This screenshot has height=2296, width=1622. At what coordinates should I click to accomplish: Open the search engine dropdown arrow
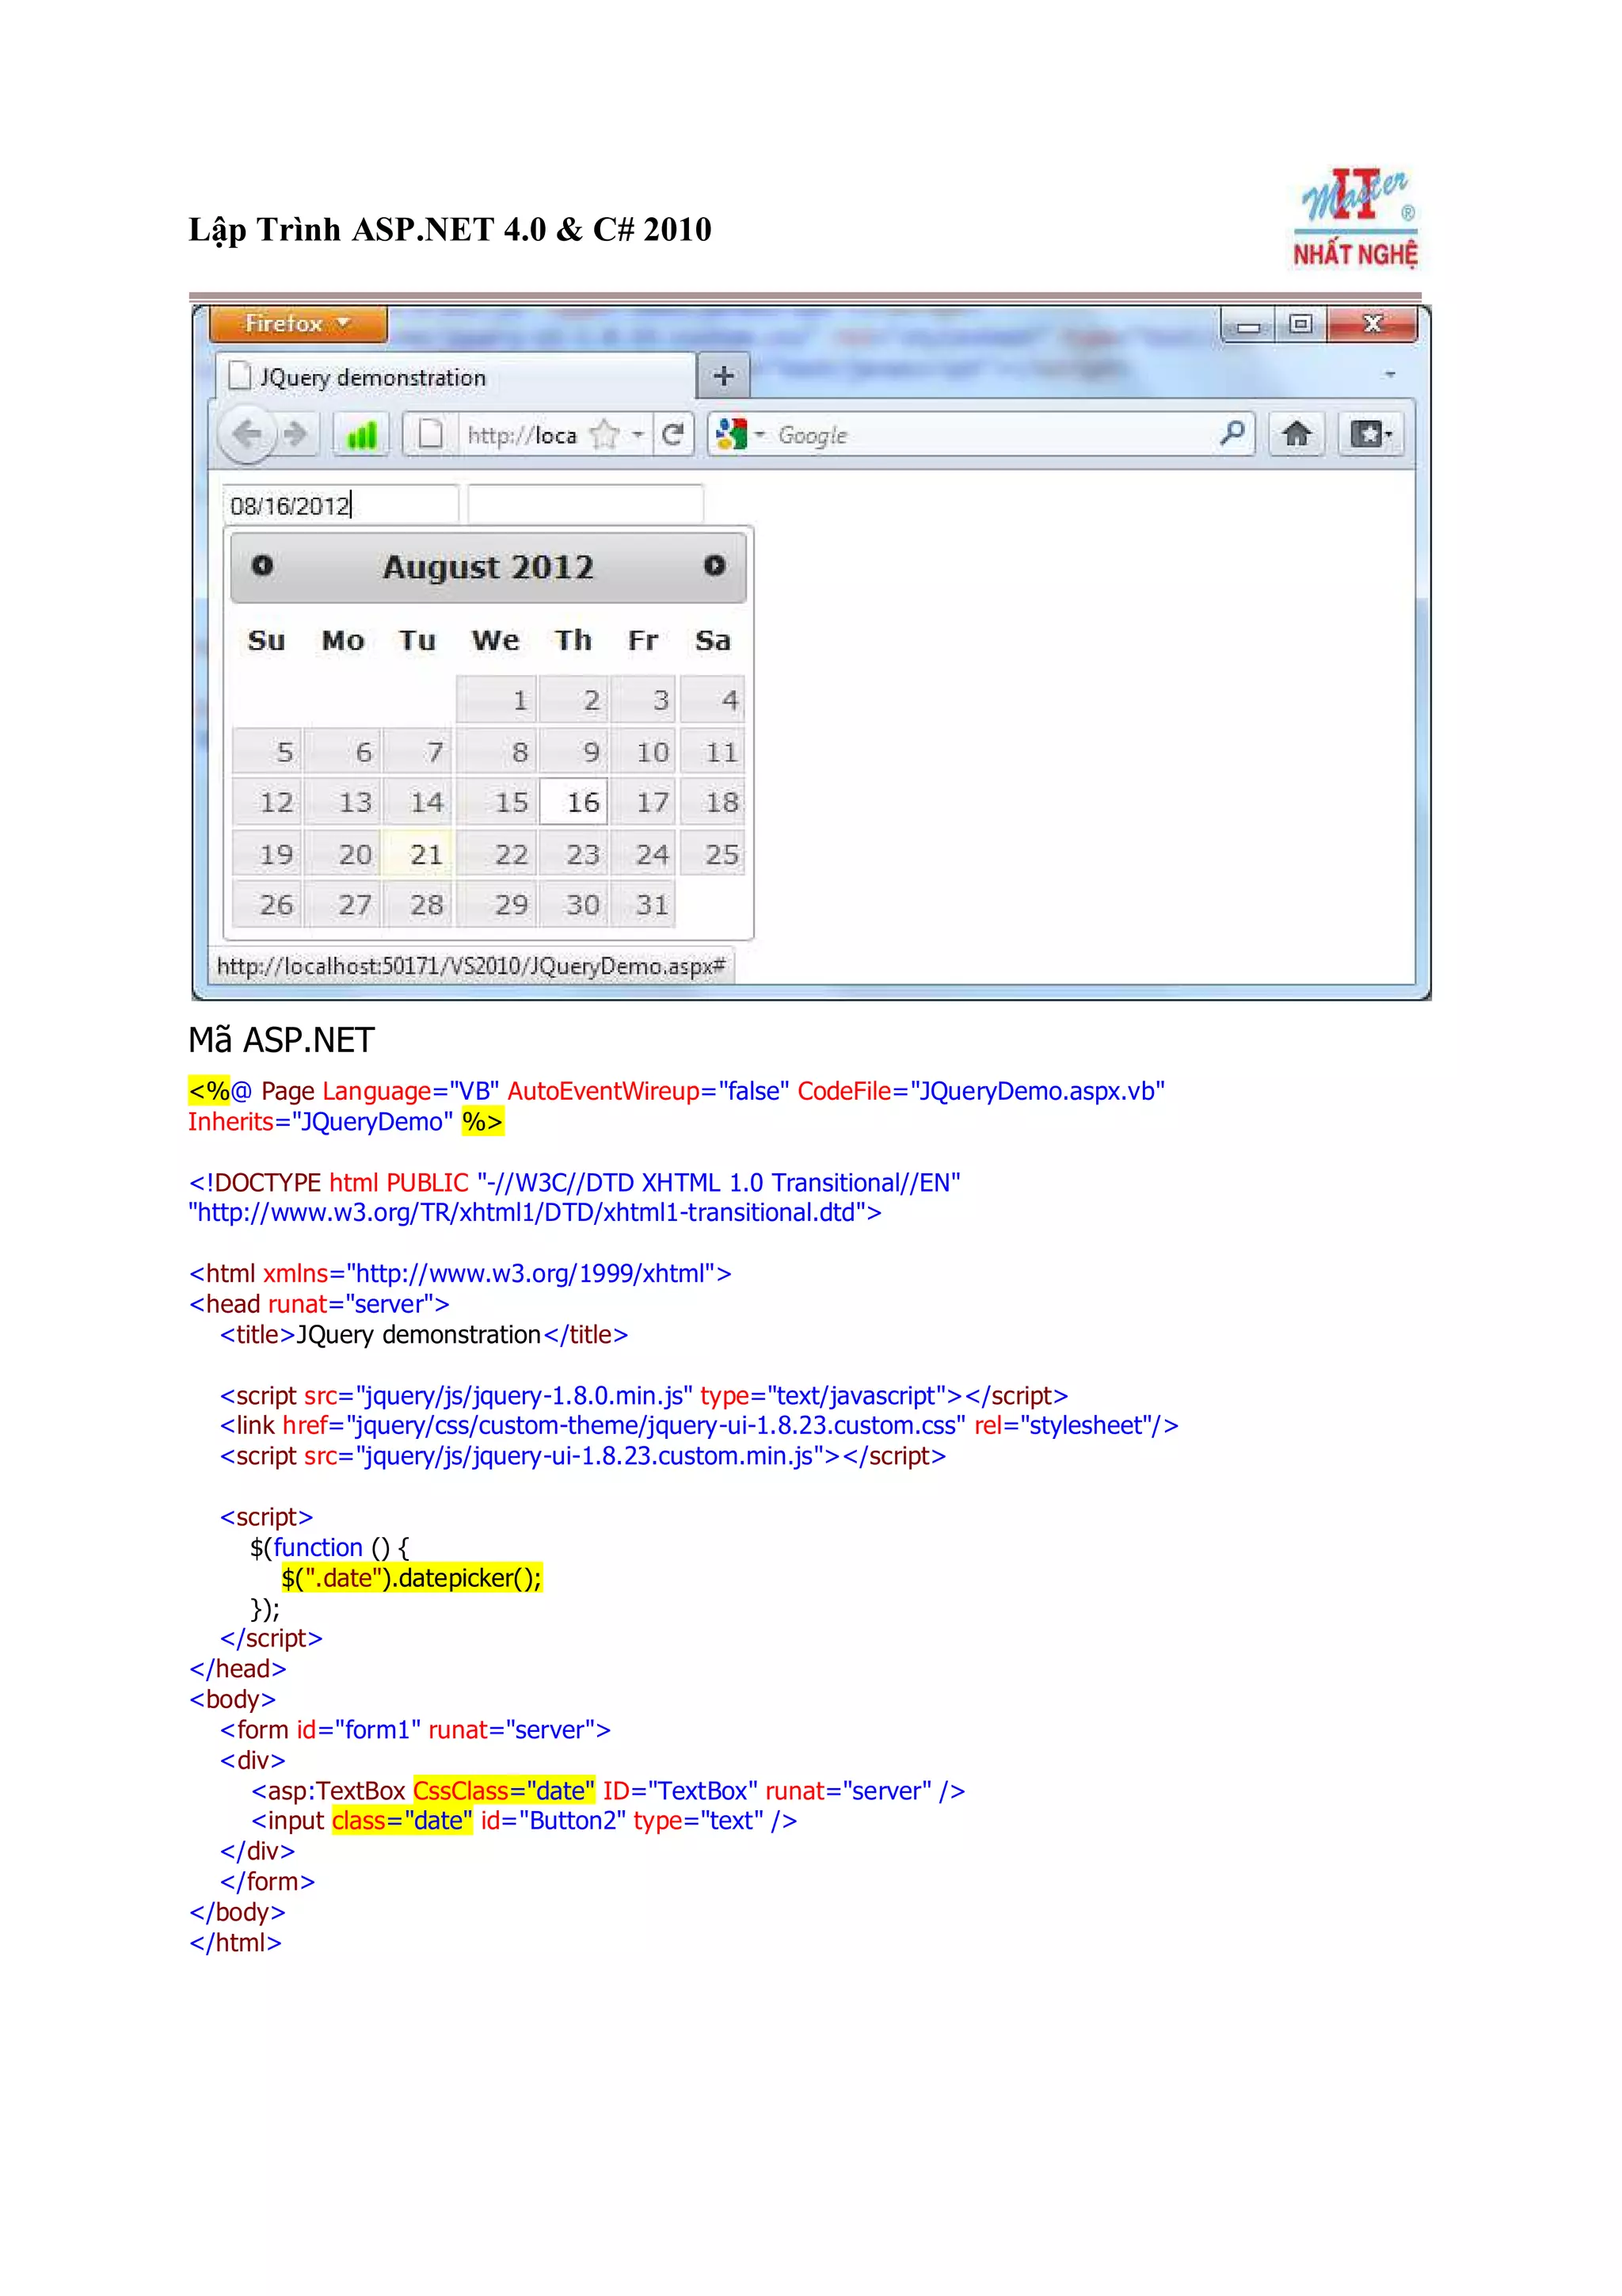pos(760,435)
